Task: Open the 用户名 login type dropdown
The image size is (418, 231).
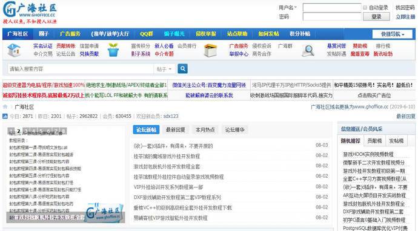Action: tap(288, 7)
